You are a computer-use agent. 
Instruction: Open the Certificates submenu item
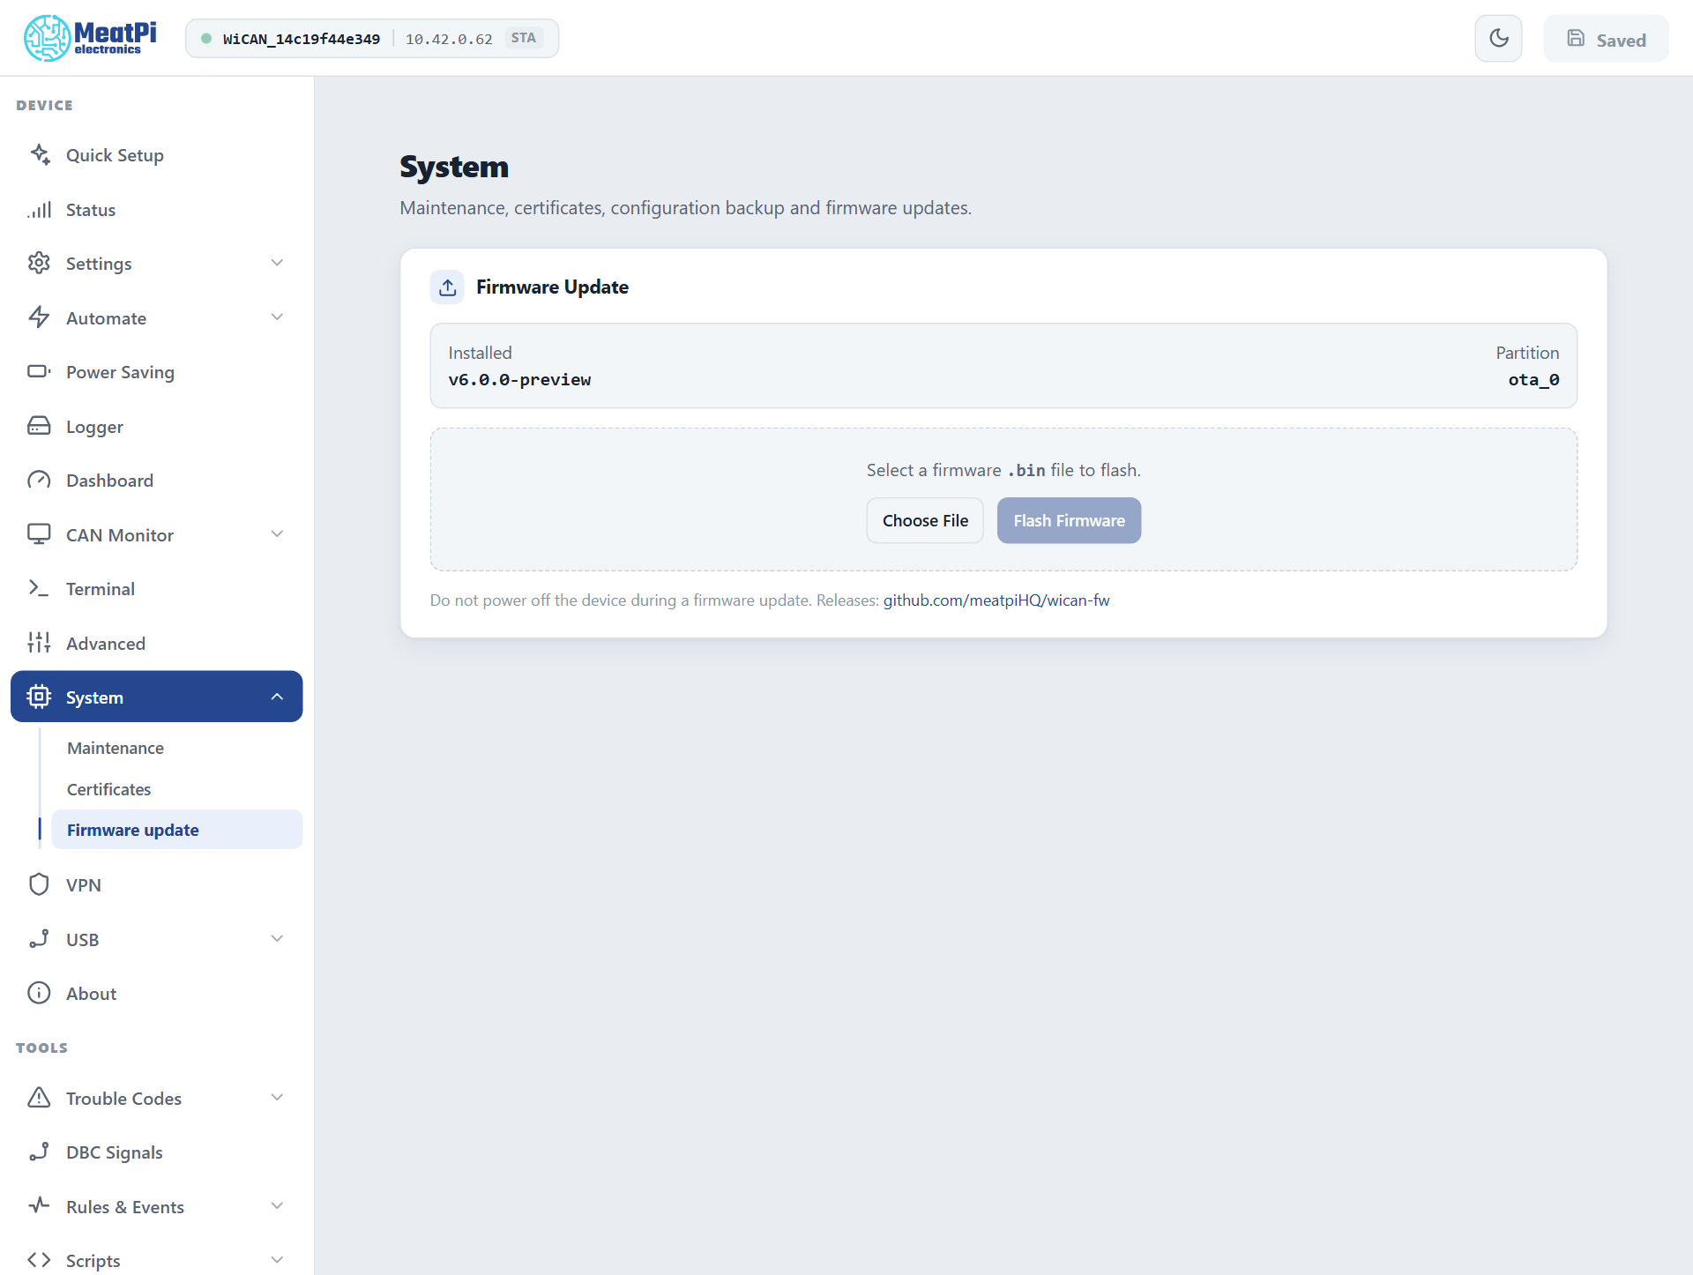(176, 789)
